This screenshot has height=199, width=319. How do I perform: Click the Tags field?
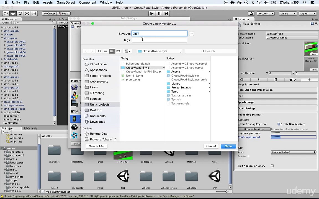point(159,40)
